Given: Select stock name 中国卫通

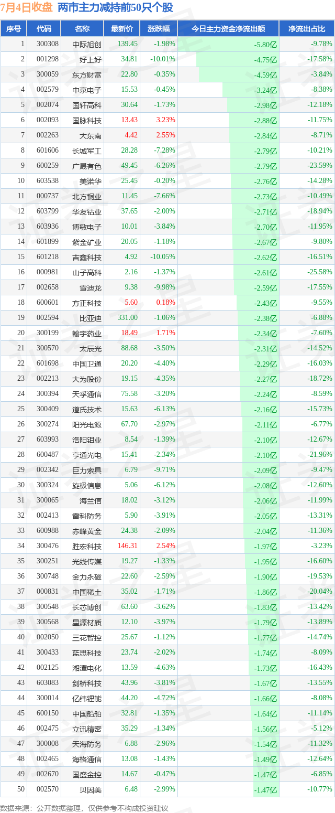Looking at the screenshot, I should (x=87, y=363).
